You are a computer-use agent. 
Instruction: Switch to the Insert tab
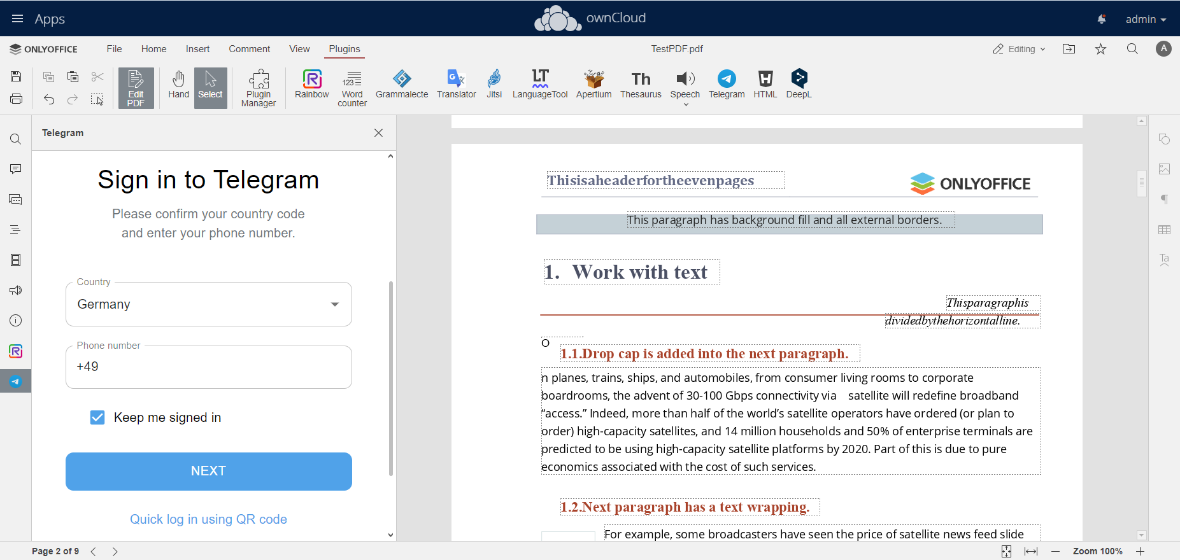point(197,49)
